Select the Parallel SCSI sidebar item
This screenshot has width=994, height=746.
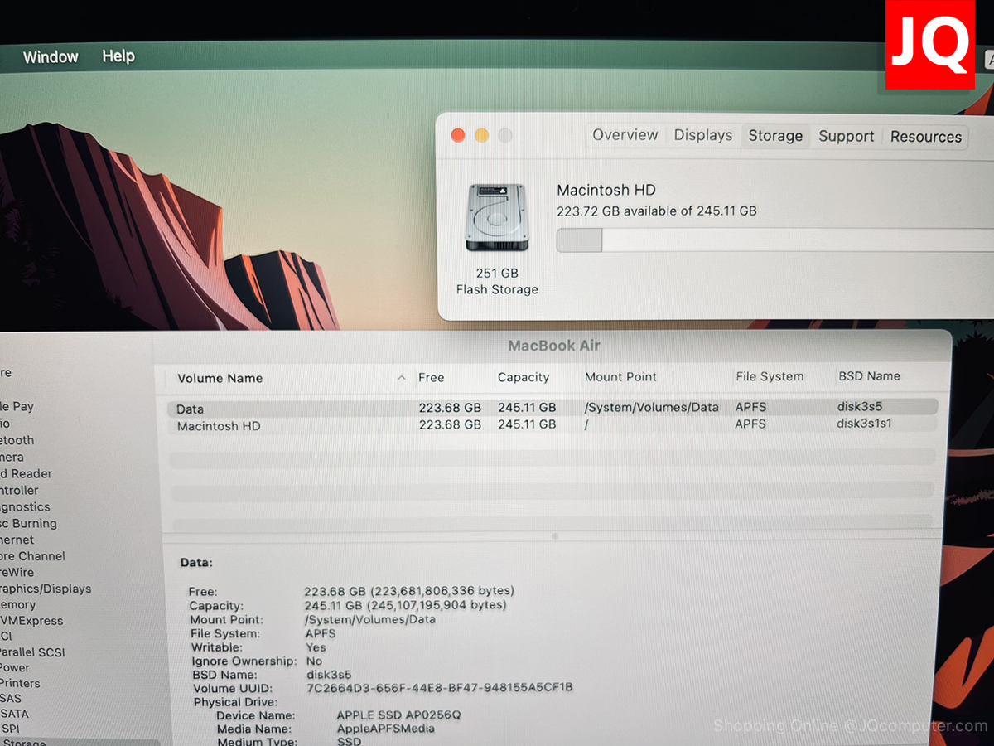33,652
